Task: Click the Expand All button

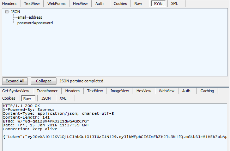Action: point(15,81)
